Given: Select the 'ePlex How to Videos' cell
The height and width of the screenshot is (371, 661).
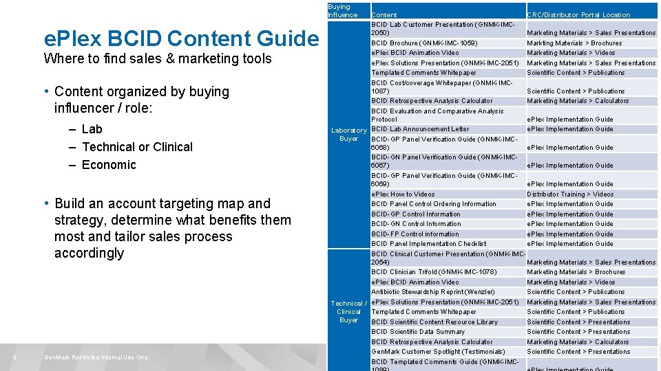Looking at the screenshot, I should [448, 194].
